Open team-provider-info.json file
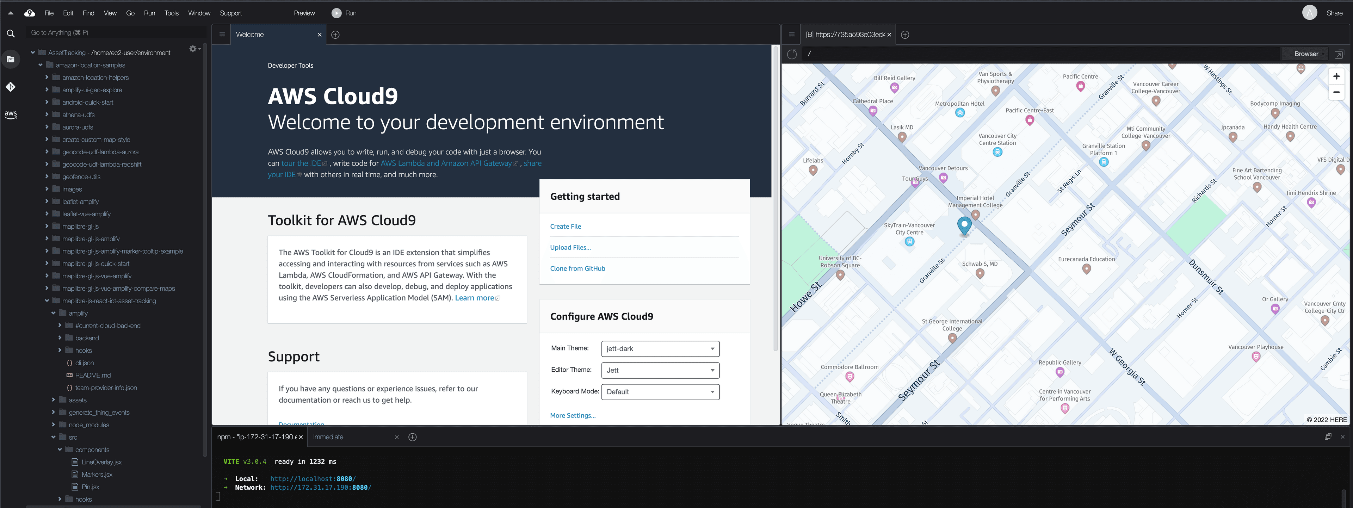Viewport: 1353px width, 508px height. [x=106, y=388]
